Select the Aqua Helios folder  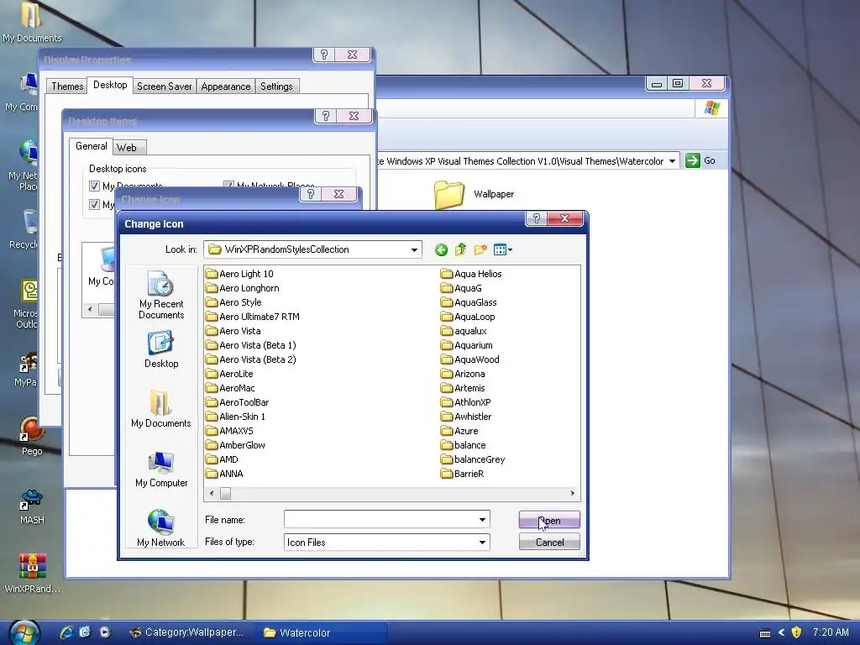tap(471, 274)
